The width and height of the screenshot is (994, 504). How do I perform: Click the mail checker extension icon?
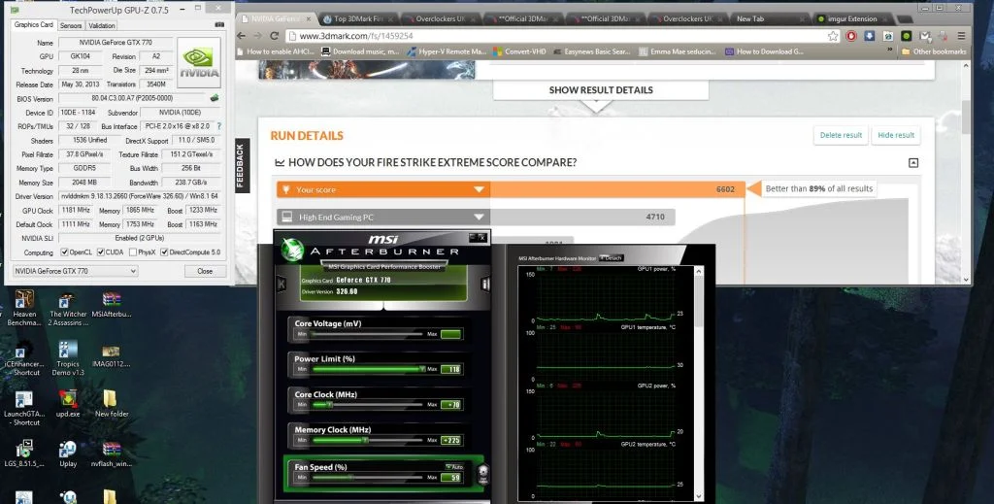click(x=925, y=36)
